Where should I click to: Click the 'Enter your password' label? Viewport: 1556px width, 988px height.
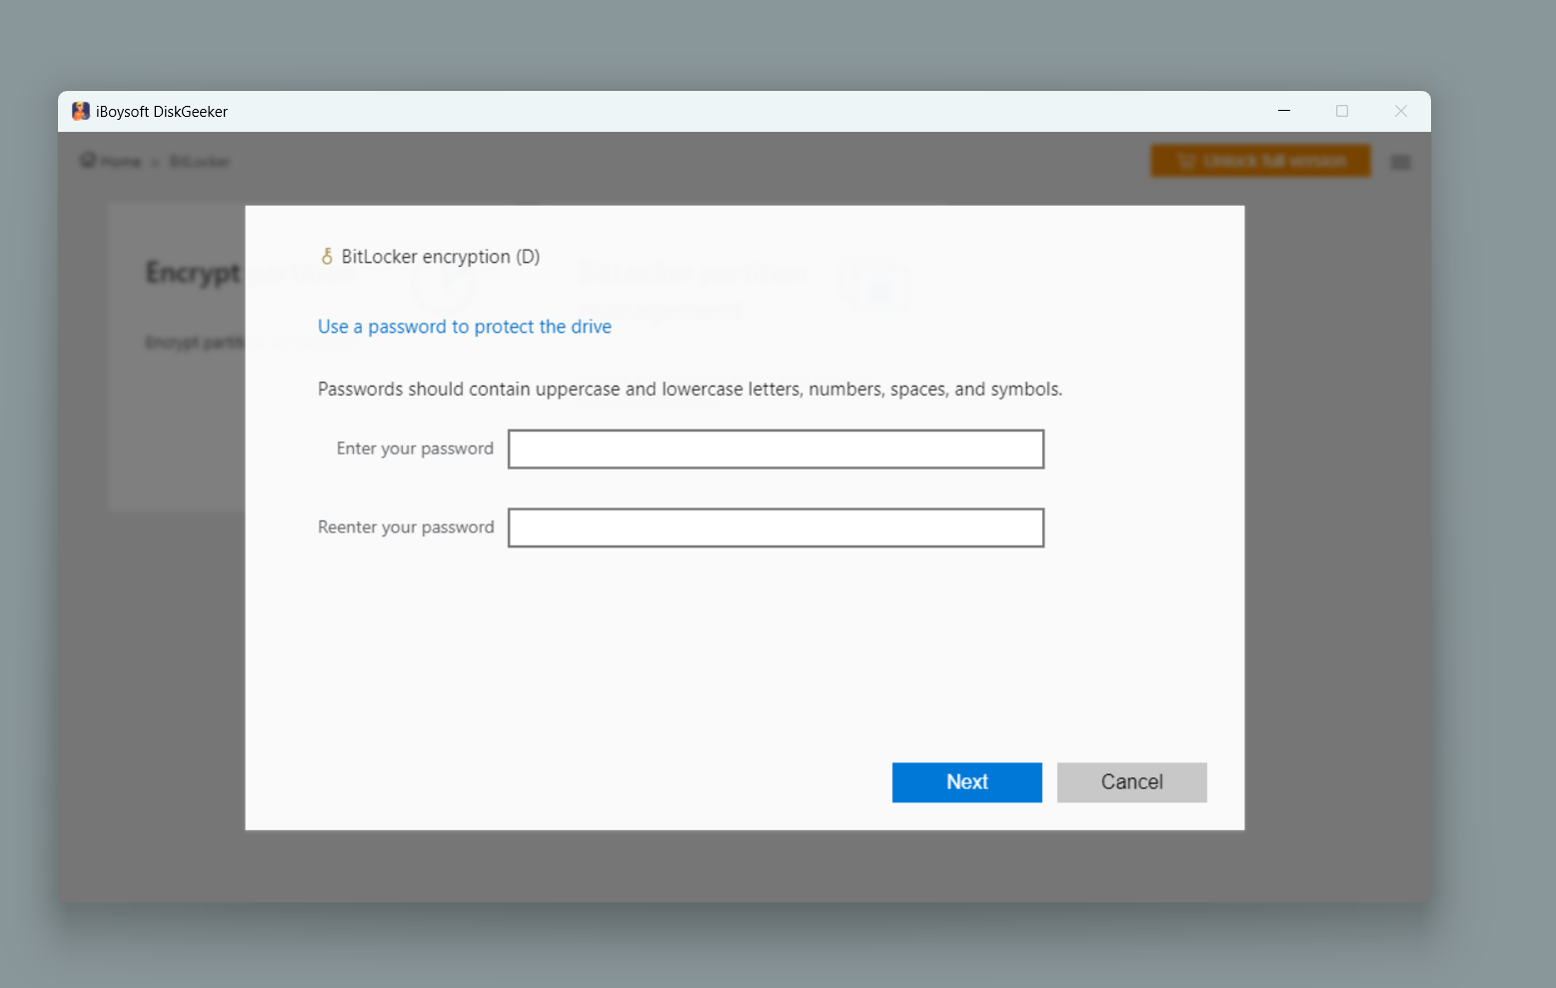(x=415, y=449)
